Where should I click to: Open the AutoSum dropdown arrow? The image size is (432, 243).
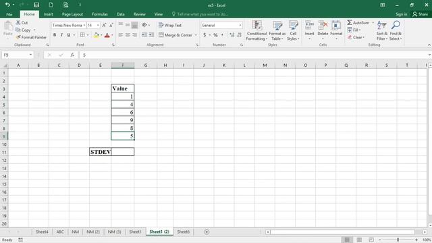373,22
